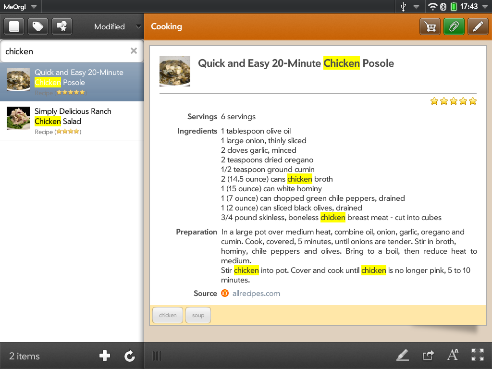Open the system menu arrow beside clock
Screen dimensions: 492x369
[485, 7]
